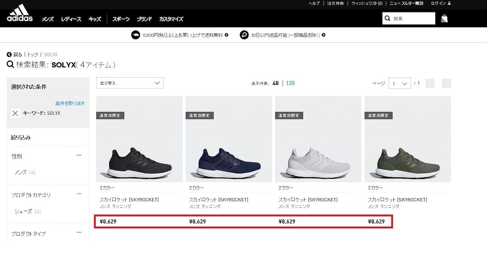
Task: Show 120 items per page
Action: click(290, 83)
